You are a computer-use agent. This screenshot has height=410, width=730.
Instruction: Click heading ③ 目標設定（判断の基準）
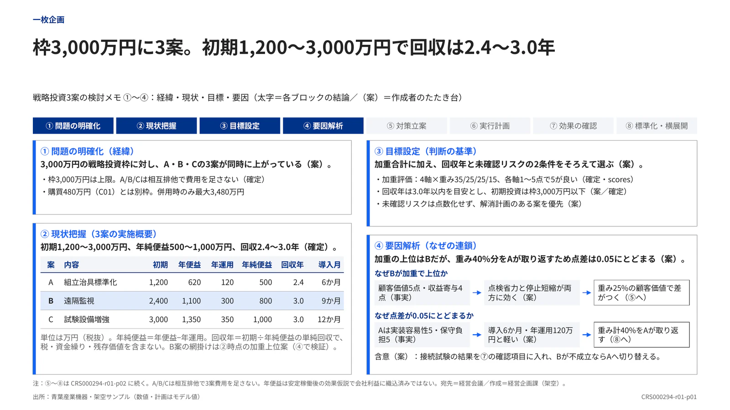pos(426,151)
